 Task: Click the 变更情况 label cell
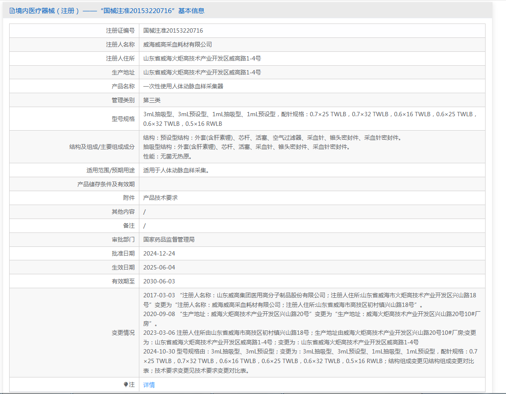click(x=74, y=333)
